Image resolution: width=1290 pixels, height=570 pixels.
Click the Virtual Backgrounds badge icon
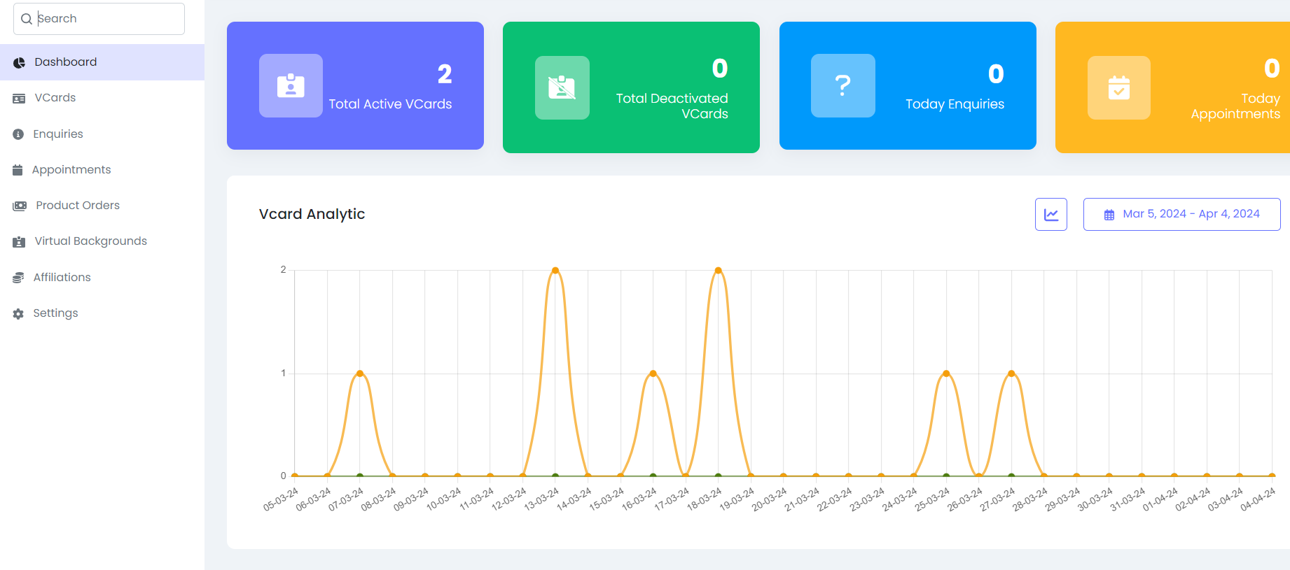click(x=19, y=242)
